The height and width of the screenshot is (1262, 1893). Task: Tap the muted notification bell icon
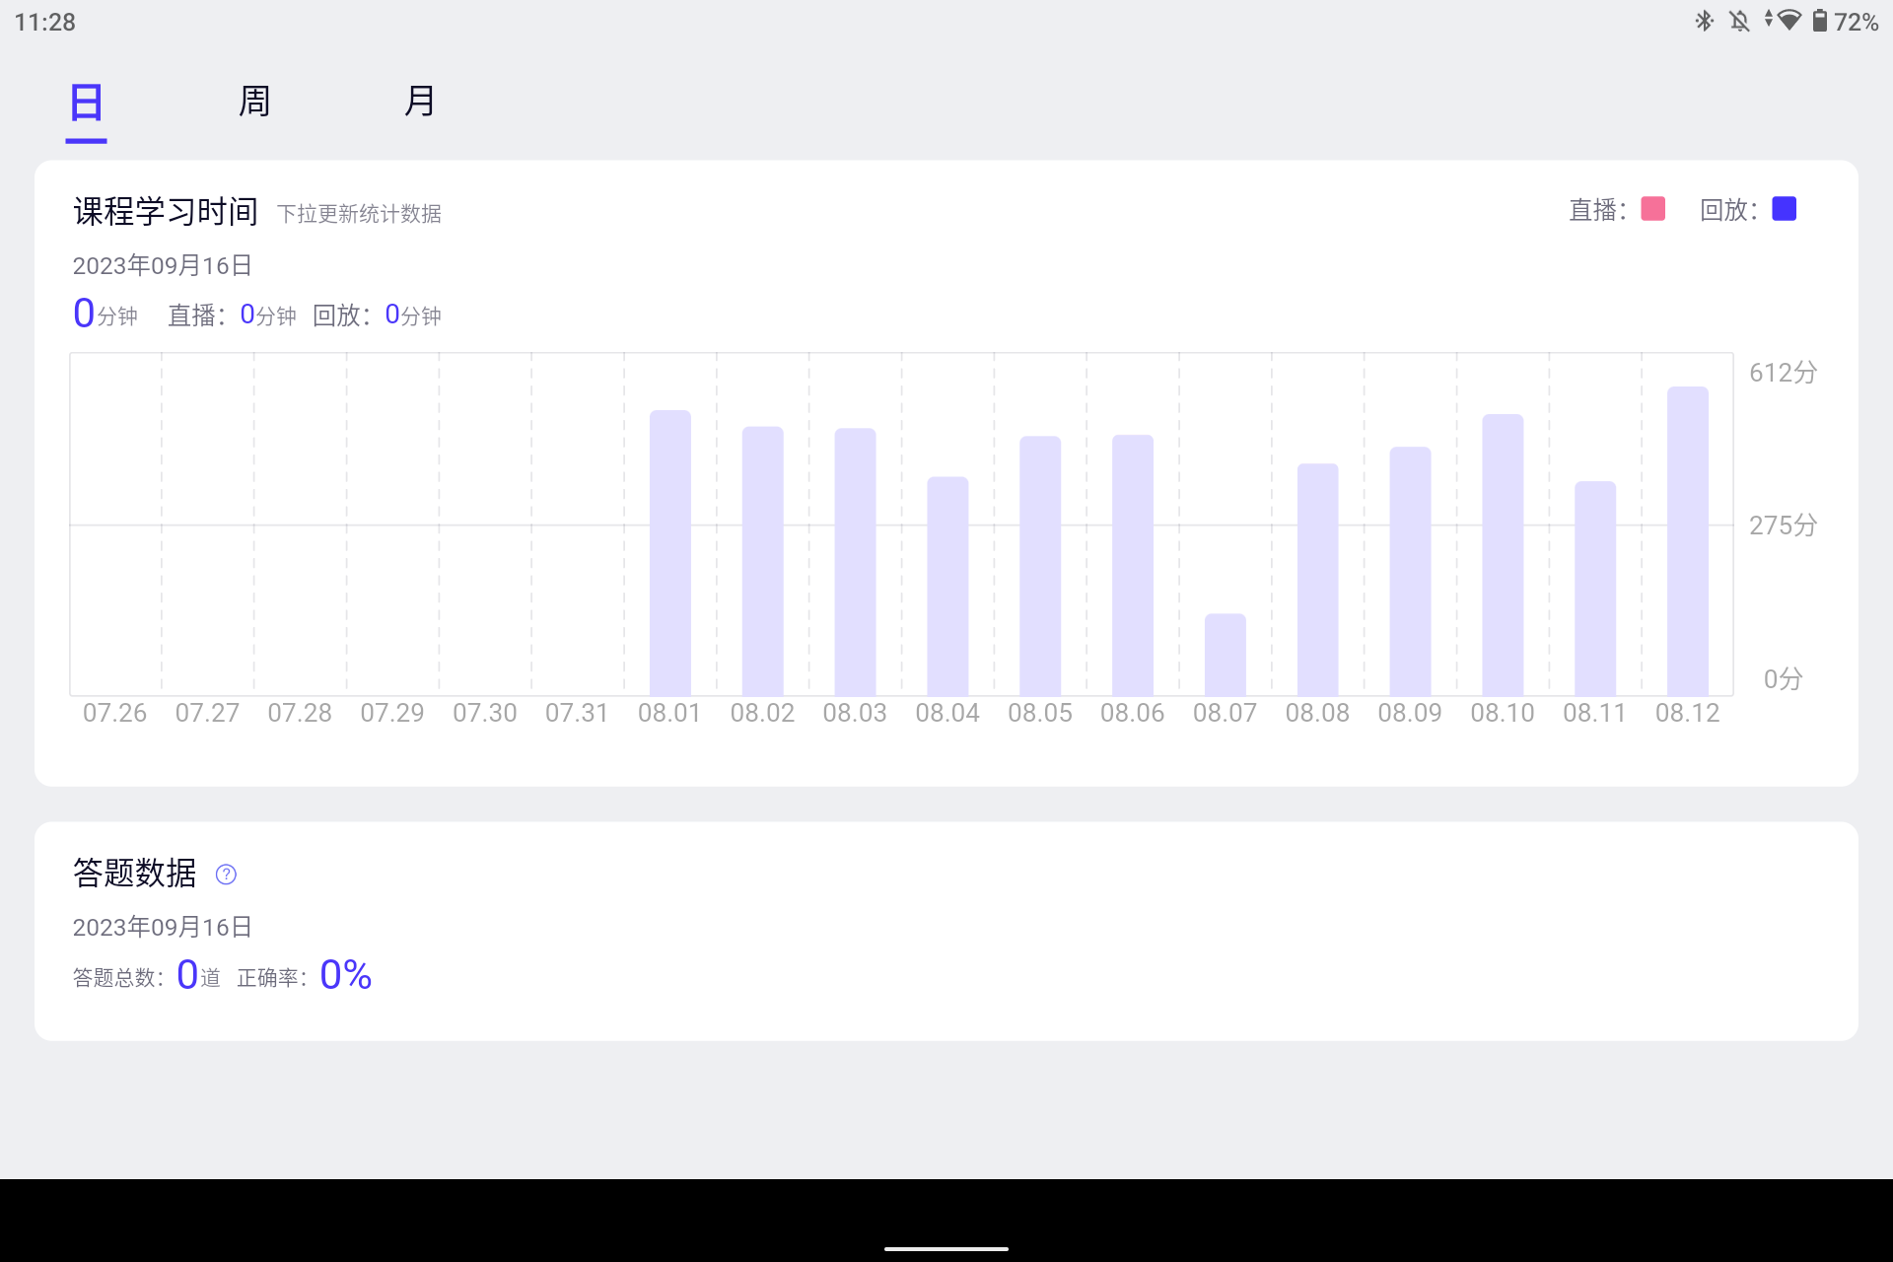[1740, 21]
